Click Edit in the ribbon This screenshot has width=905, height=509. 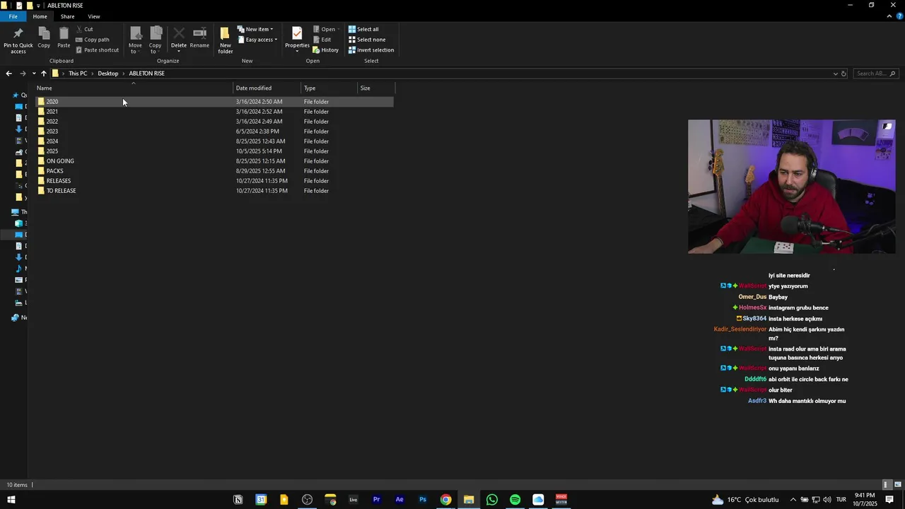tap(322, 40)
